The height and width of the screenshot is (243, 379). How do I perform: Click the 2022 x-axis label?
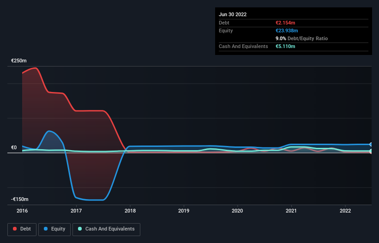click(345, 211)
